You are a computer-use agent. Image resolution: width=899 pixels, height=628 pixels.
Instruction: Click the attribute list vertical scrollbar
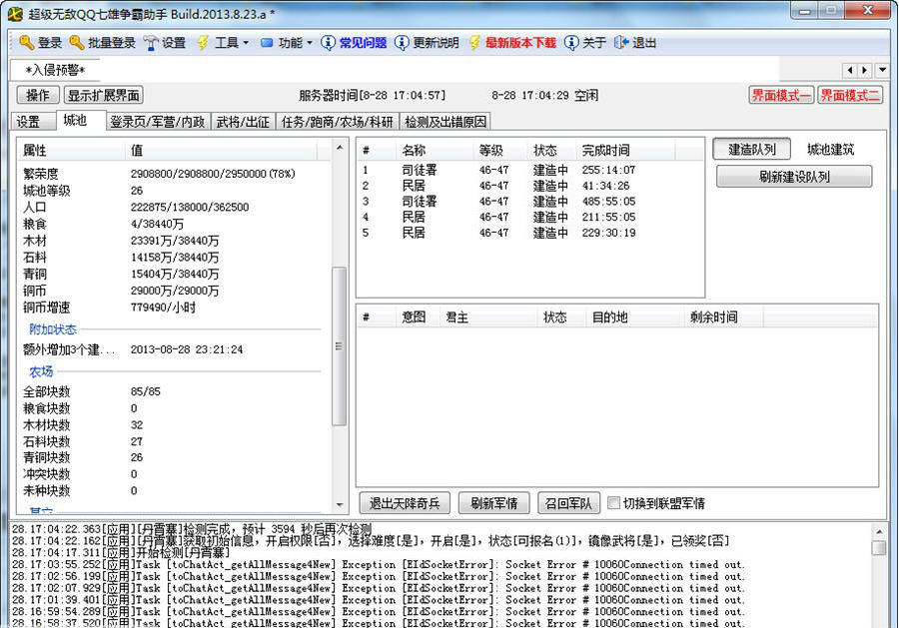point(340,344)
